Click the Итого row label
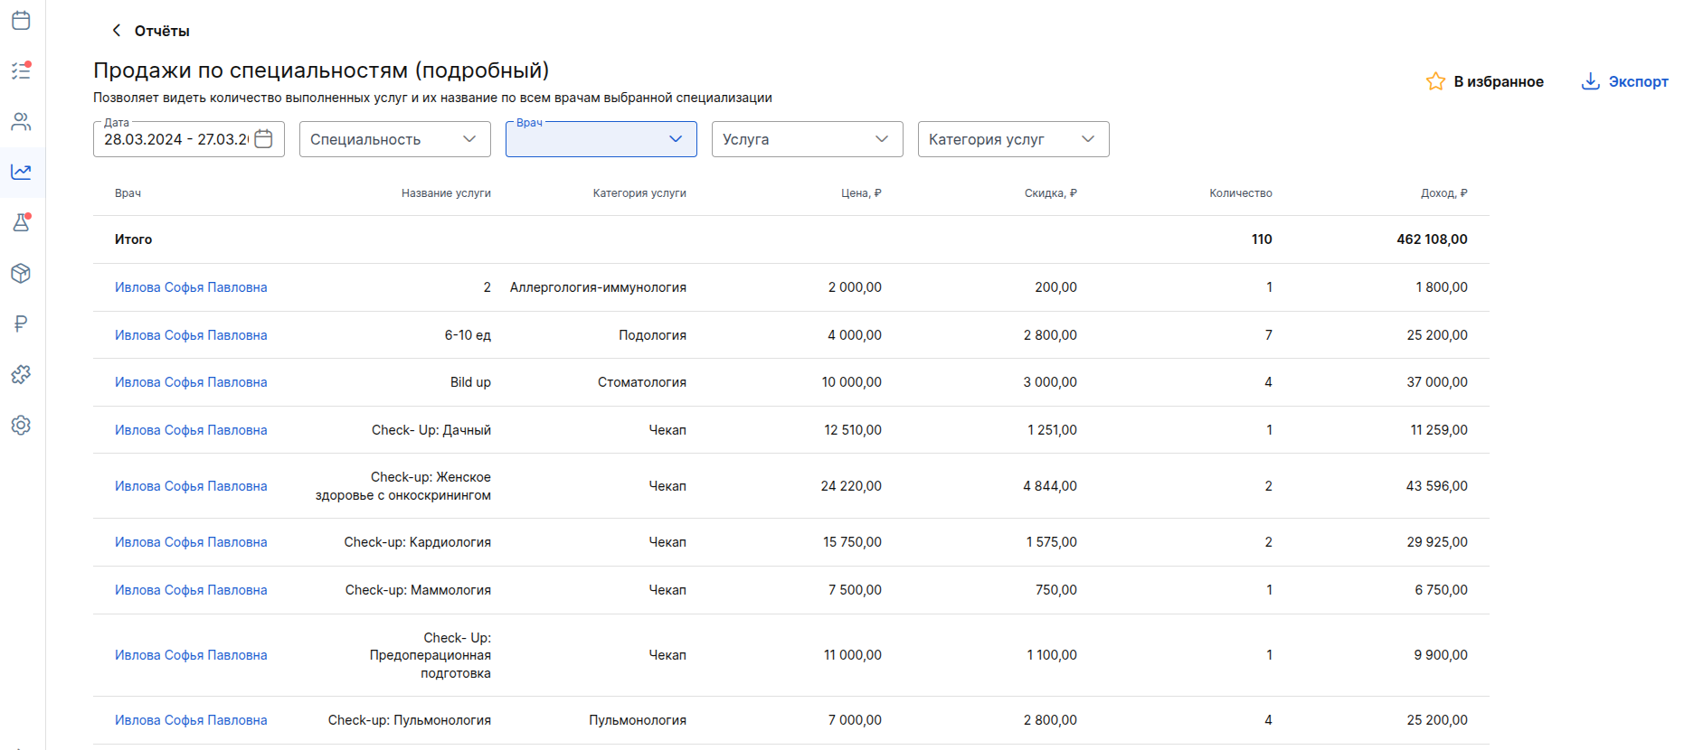The image size is (1694, 750). point(133,239)
